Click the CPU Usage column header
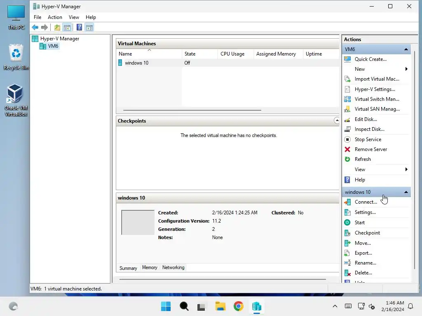 235,54
